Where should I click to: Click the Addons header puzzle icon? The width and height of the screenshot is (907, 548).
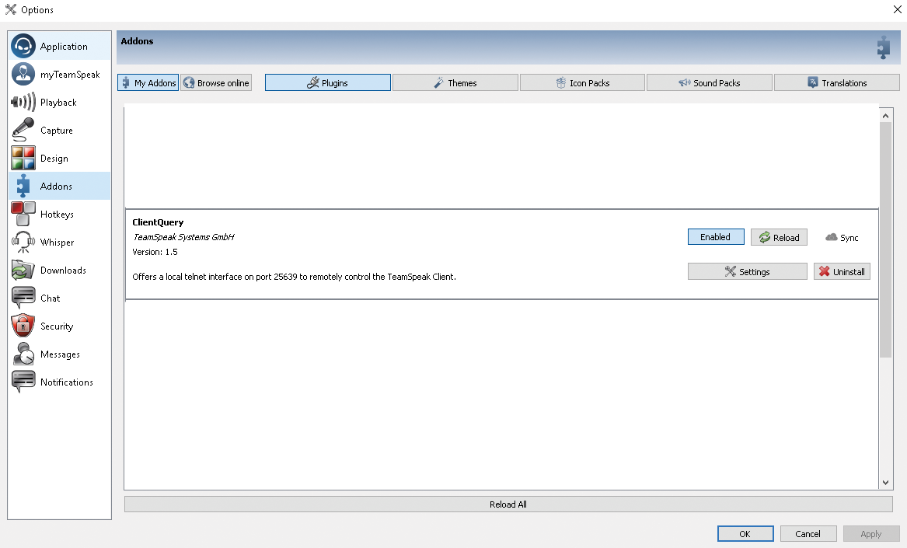883,47
